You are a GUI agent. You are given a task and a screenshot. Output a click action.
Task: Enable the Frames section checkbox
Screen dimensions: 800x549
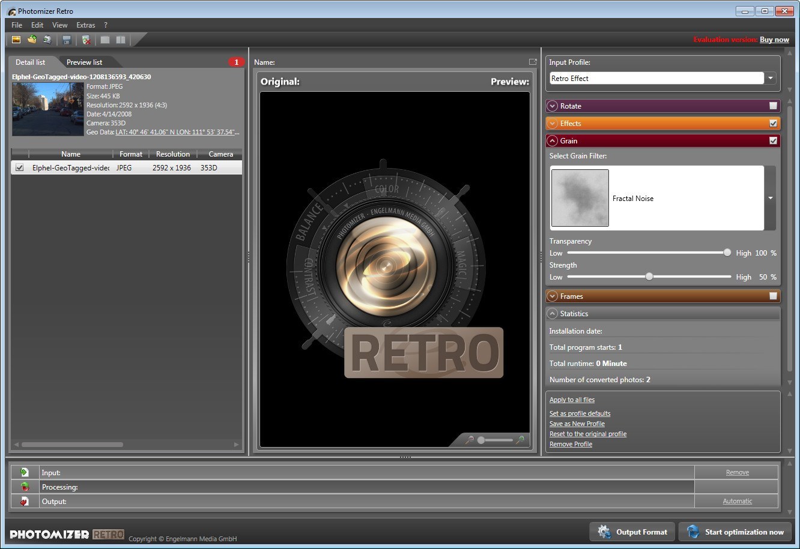coord(773,296)
